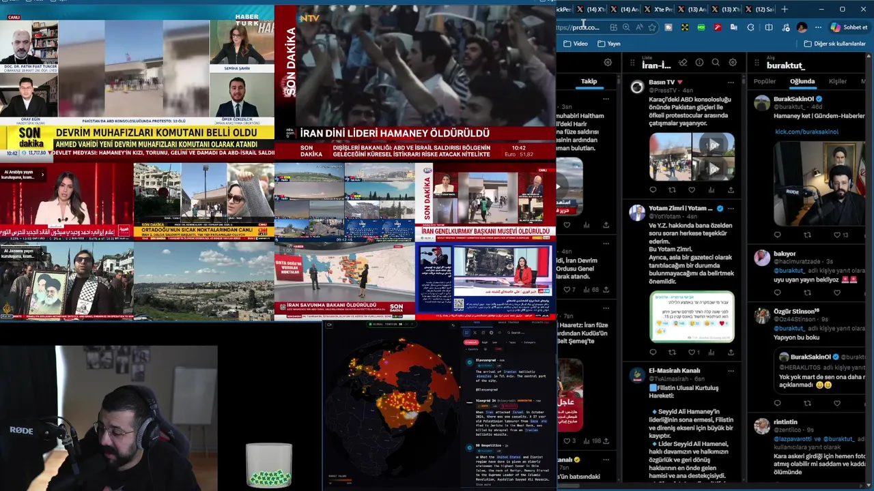Open BurakSakinOl stream preview image
Screen dimensions: 874x491
click(x=819, y=183)
